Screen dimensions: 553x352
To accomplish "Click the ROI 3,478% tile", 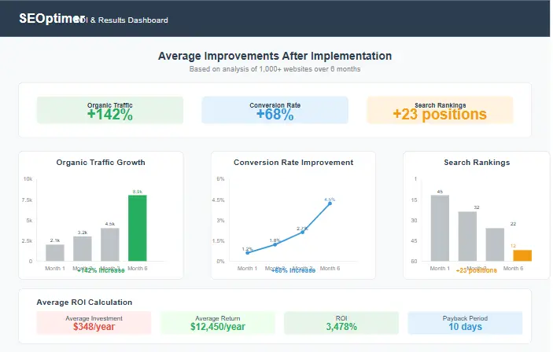I will tap(341, 322).
